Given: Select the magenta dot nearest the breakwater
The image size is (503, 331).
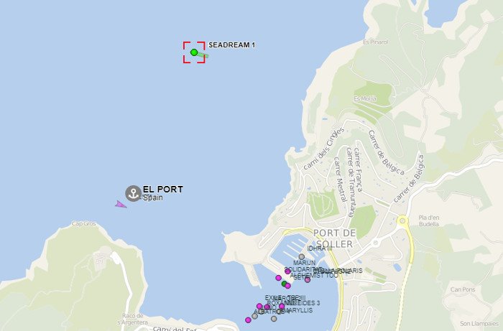Looking at the screenshot, I should tap(279, 278).
